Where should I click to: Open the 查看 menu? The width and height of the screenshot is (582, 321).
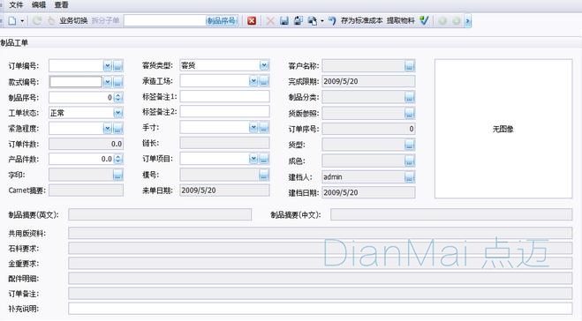pos(61,4)
